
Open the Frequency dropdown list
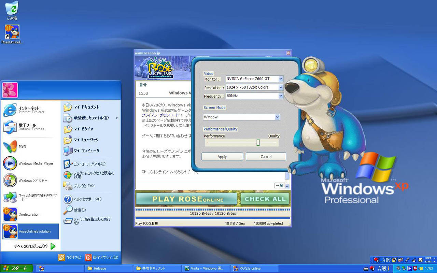point(281,96)
